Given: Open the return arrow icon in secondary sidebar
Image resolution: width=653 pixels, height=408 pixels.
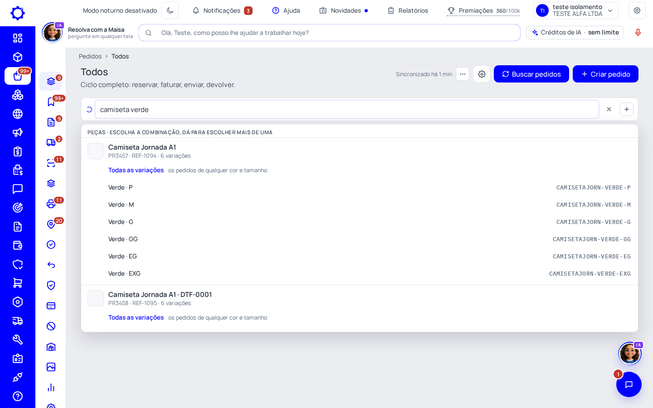Looking at the screenshot, I should (x=51, y=265).
